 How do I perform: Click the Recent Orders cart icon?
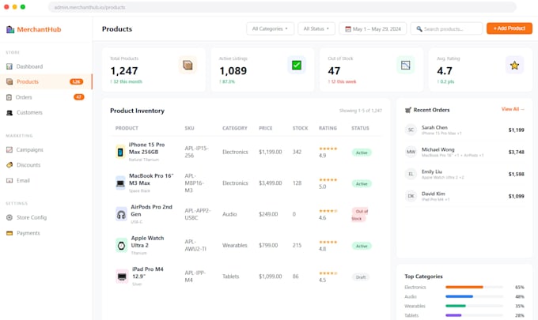coord(408,110)
